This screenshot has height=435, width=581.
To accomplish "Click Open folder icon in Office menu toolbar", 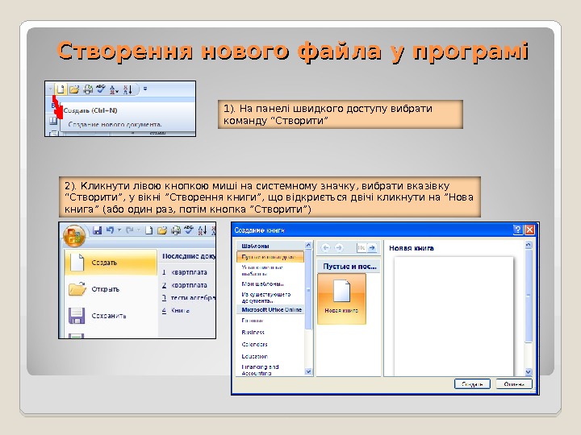I will 162,230.
